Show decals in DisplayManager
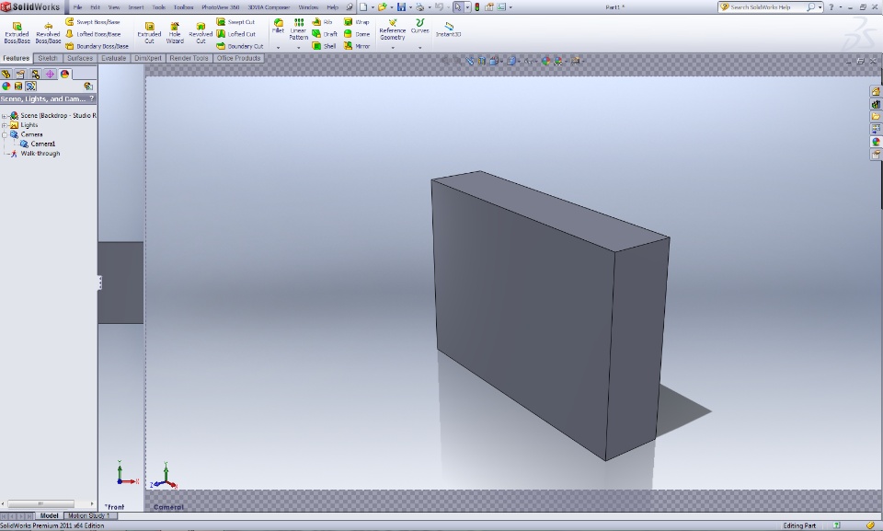Image resolution: width=883 pixels, height=531 pixels. 18,87
